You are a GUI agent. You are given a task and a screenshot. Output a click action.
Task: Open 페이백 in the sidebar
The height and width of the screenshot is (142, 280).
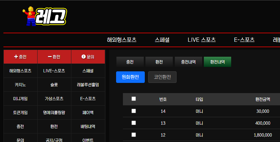click(88, 112)
